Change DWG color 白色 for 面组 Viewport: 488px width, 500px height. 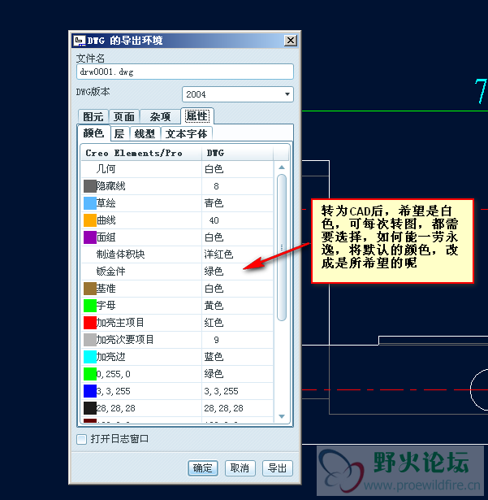point(237,237)
